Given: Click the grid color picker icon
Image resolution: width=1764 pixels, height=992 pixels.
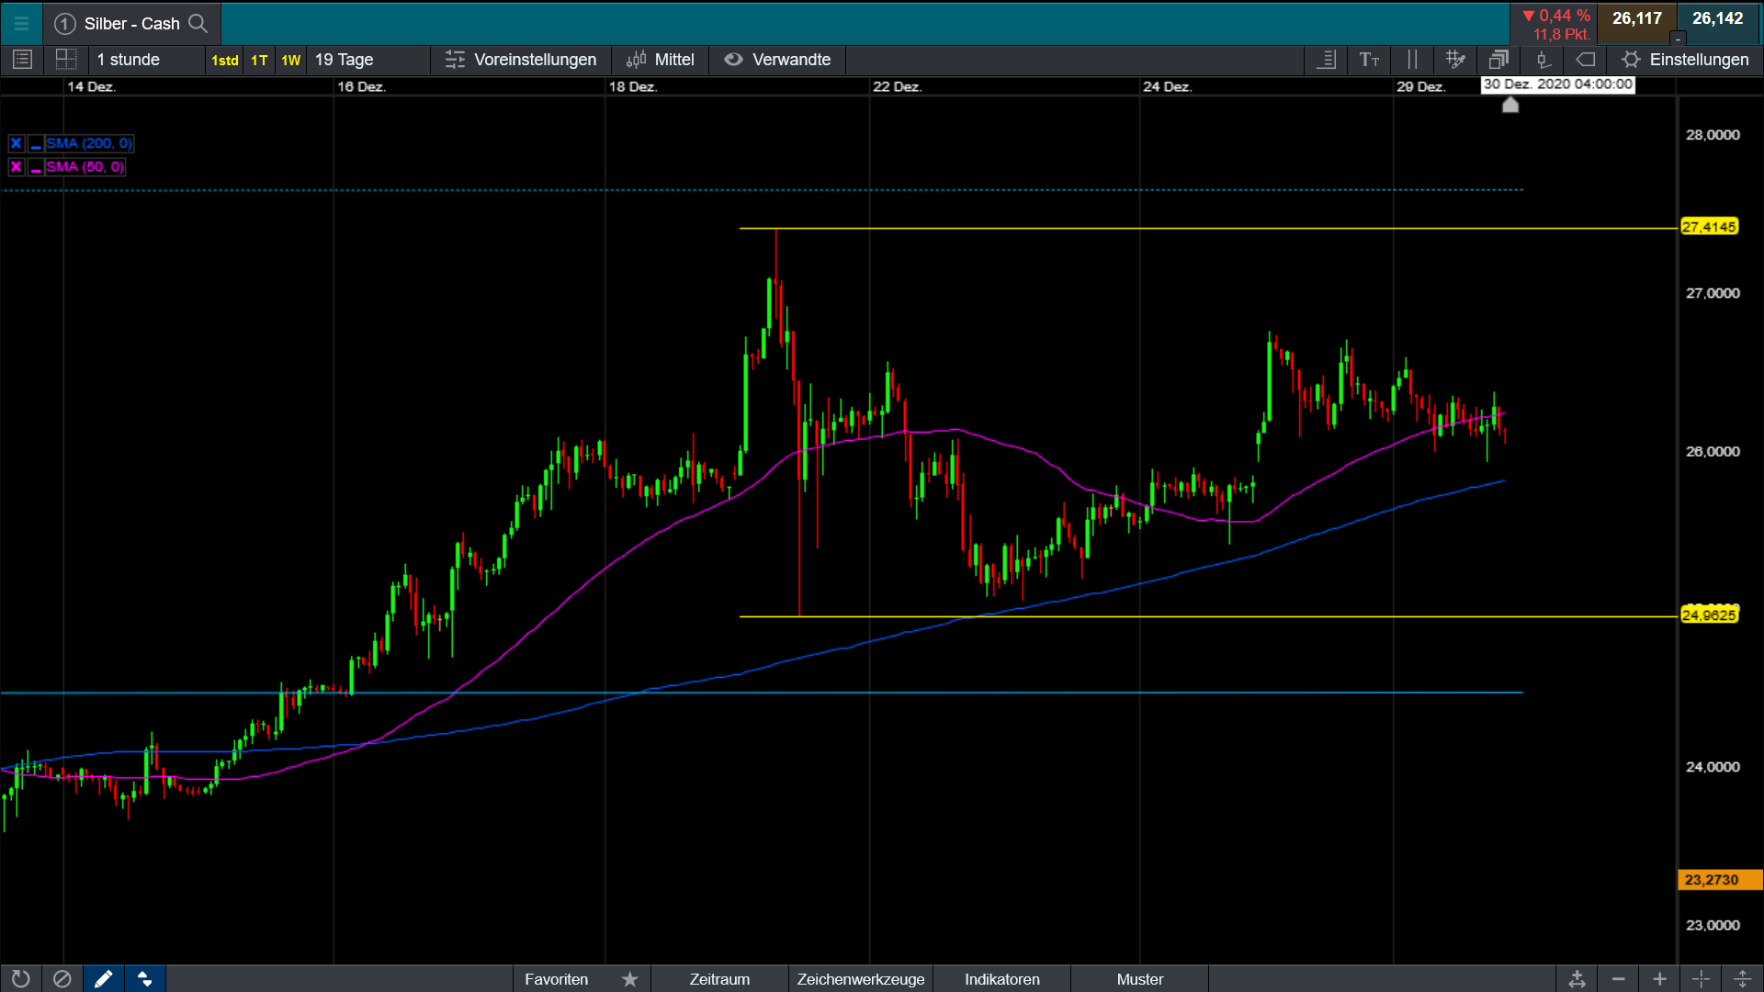Looking at the screenshot, I should click(x=1455, y=60).
